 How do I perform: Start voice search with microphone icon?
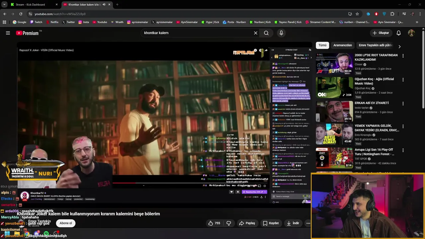point(281,33)
